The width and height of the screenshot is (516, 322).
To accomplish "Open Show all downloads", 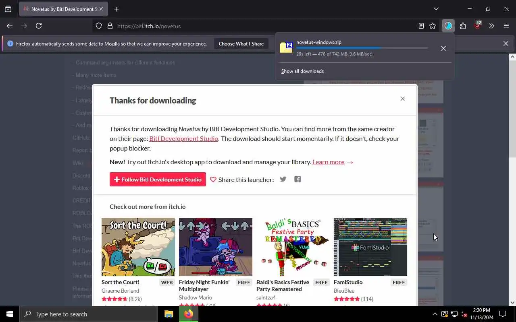I will (302, 71).
